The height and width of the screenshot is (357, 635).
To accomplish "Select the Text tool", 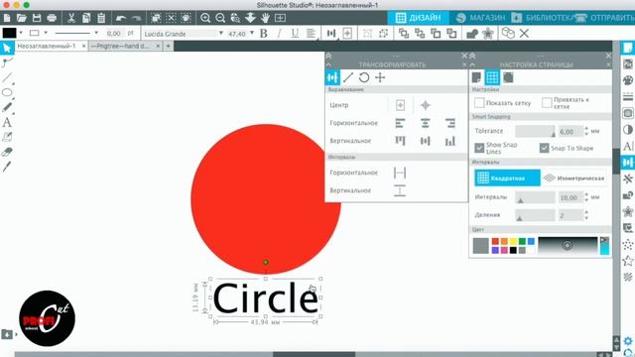I will pos(7,122).
